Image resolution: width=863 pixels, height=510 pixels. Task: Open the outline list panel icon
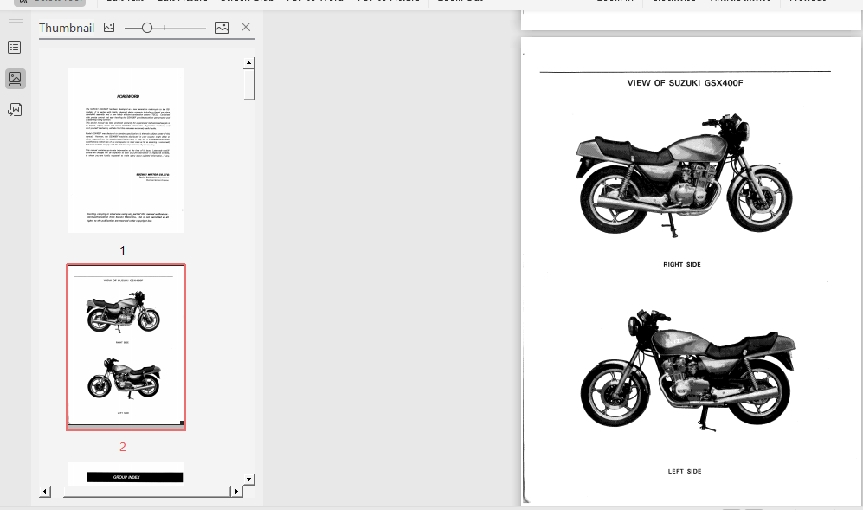click(x=15, y=48)
